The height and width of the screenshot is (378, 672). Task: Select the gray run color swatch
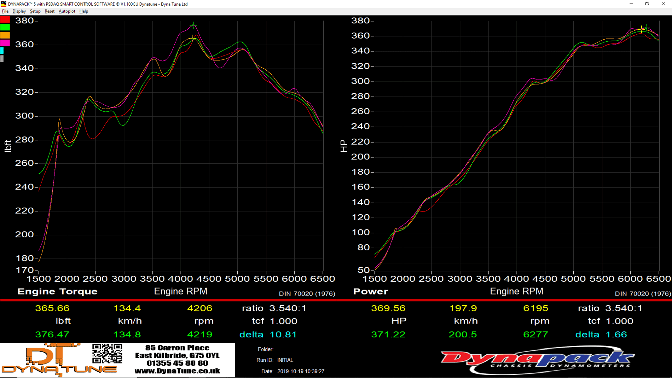[x=2, y=58]
